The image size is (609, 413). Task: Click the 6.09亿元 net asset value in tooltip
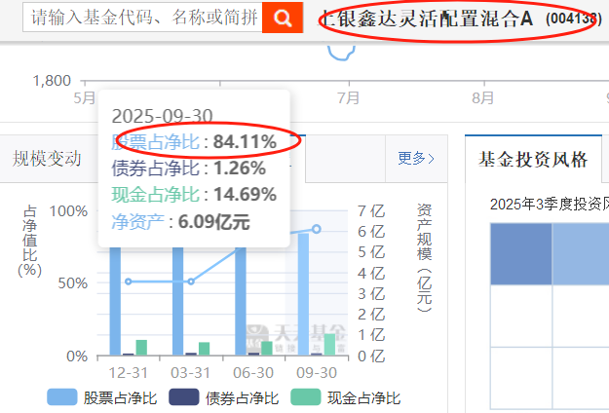pyautogui.click(x=213, y=222)
